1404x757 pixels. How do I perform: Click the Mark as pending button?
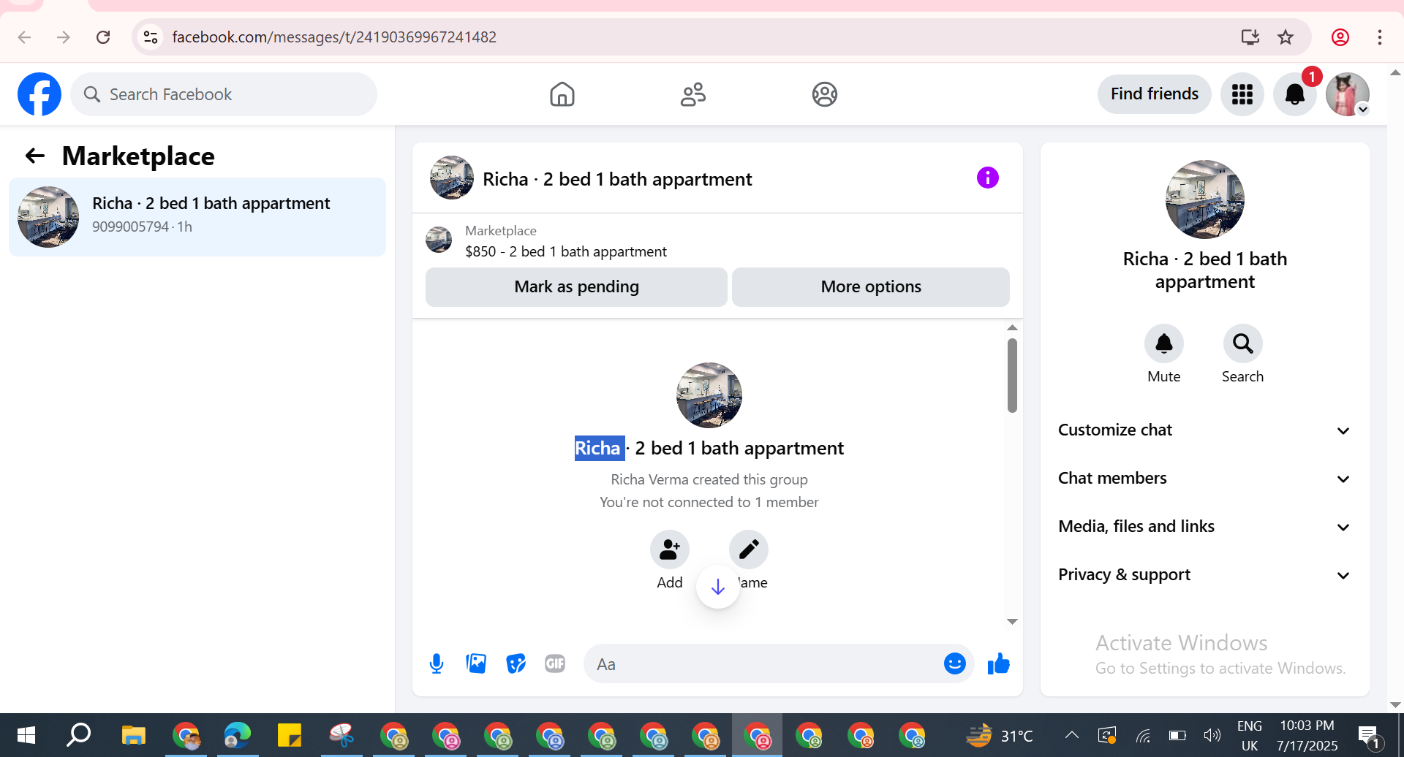click(x=576, y=286)
